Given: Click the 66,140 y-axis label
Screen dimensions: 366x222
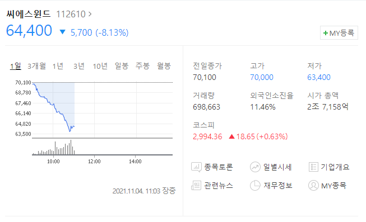Looking at the screenshot, I should pyautogui.click(x=23, y=114).
